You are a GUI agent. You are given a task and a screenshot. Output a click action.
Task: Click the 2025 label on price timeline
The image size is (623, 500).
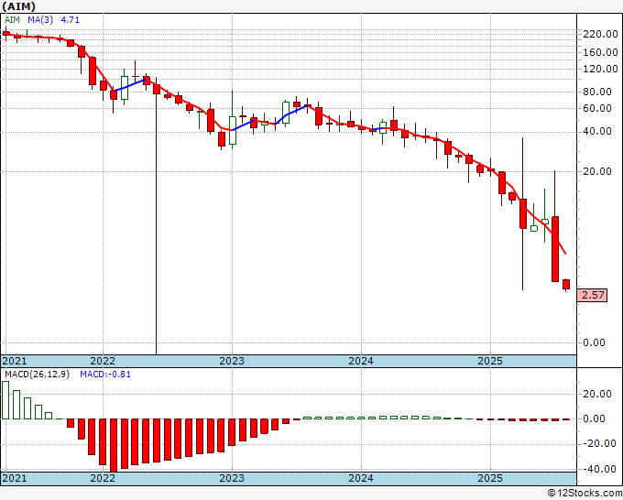click(x=490, y=361)
